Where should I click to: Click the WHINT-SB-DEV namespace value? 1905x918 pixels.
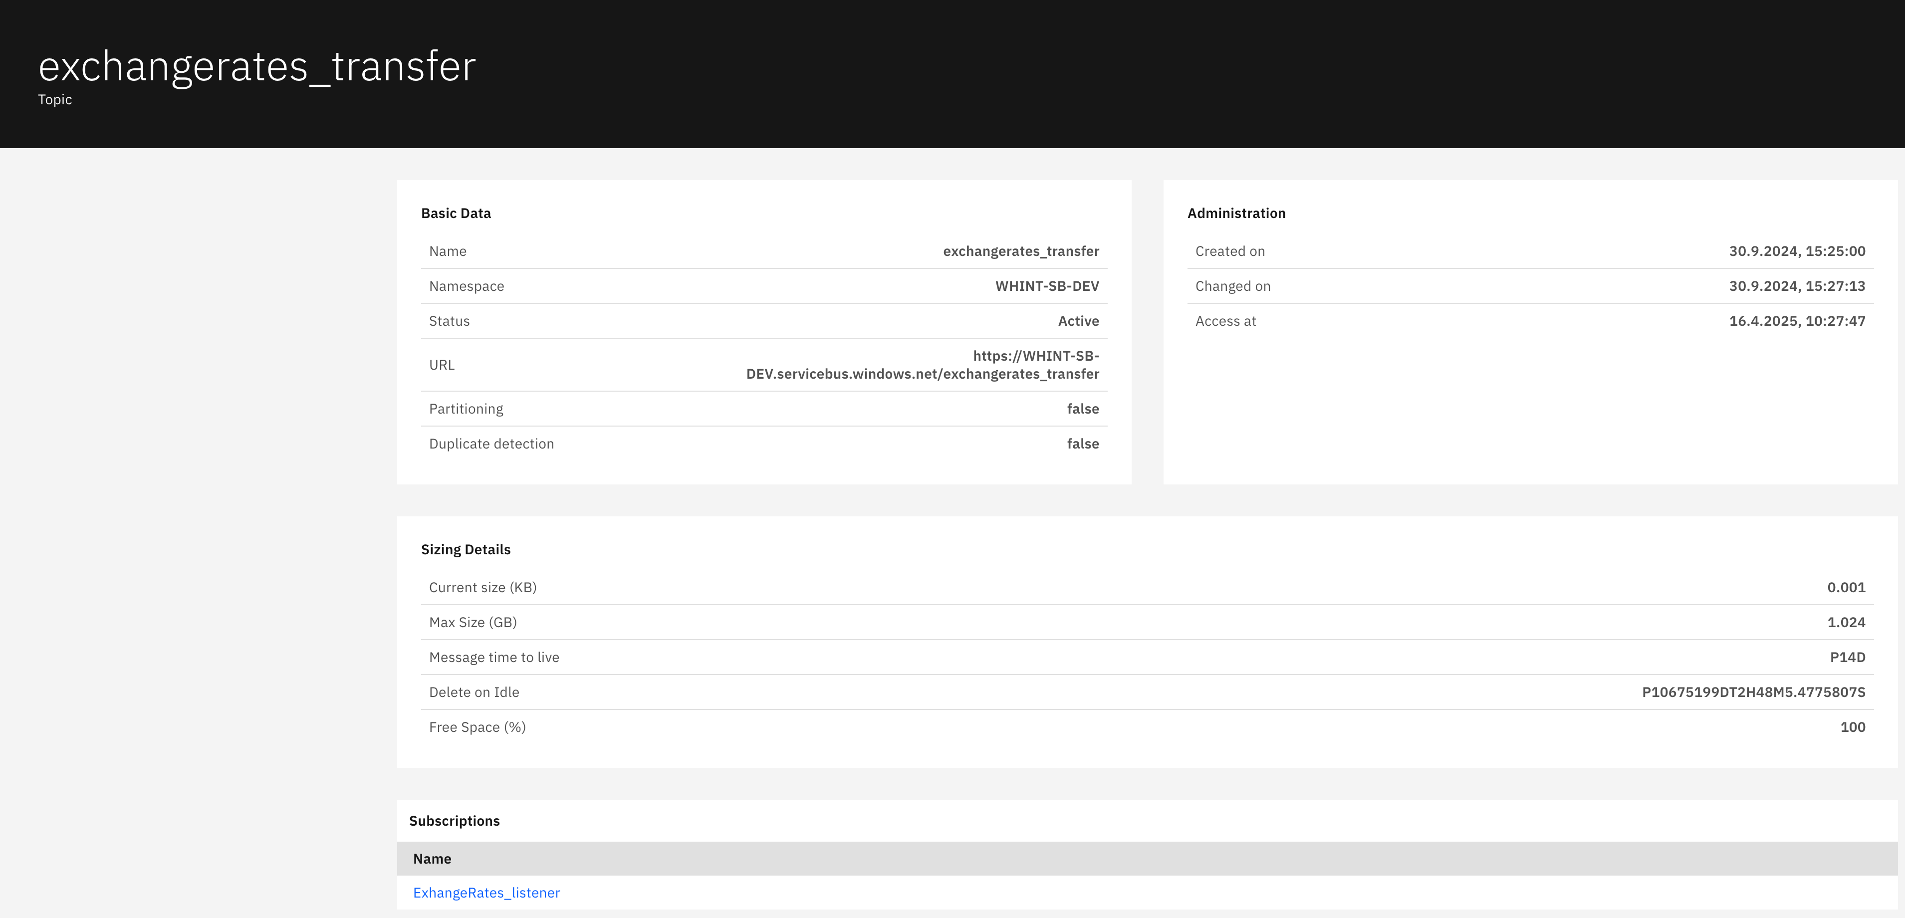coord(1046,285)
